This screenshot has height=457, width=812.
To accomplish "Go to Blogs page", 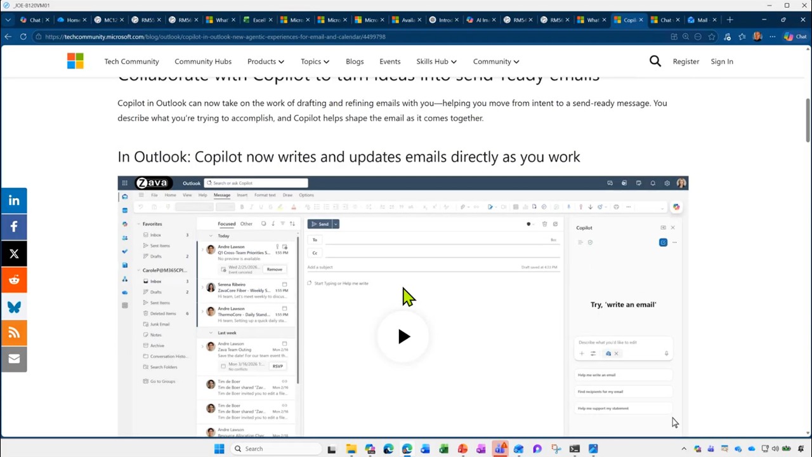I will [355, 62].
